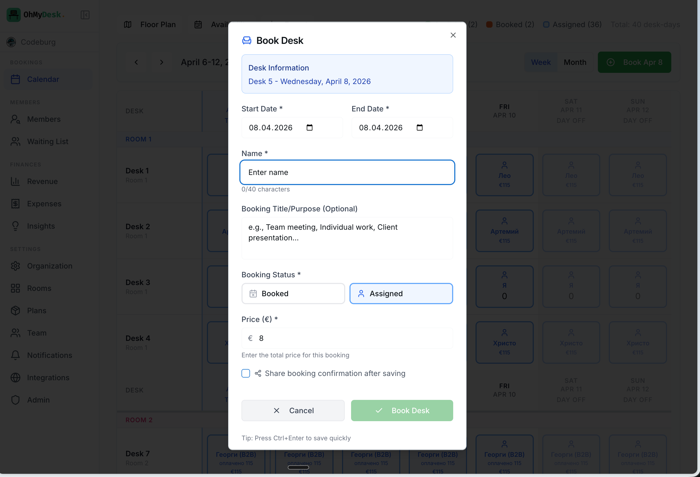Click the previous week chevron
The height and width of the screenshot is (477, 700).
[136, 62]
